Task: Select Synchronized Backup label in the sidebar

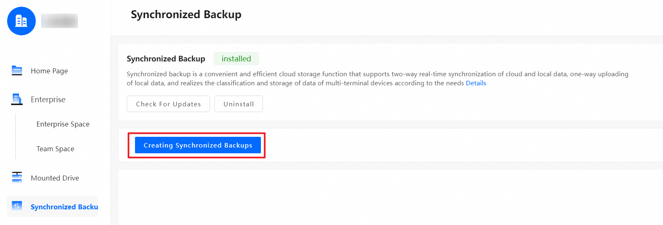Action: coord(64,207)
